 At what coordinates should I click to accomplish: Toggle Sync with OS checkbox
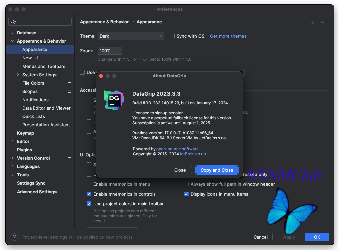click(x=172, y=36)
